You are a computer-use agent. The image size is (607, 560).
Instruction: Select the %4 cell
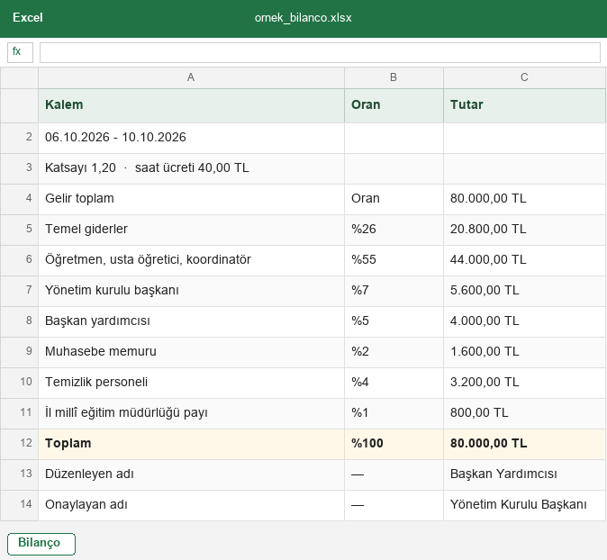(x=394, y=383)
